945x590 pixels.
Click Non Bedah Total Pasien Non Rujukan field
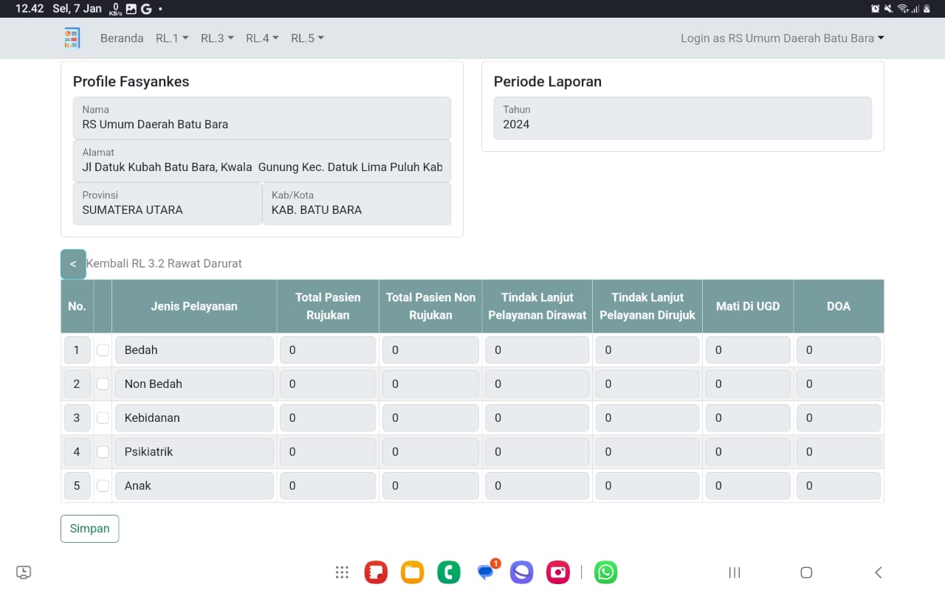tap(430, 383)
